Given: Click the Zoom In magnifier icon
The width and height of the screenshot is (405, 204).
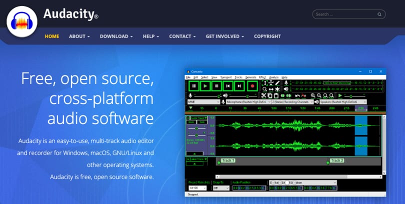Looking at the screenshot, I should click(313, 95).
